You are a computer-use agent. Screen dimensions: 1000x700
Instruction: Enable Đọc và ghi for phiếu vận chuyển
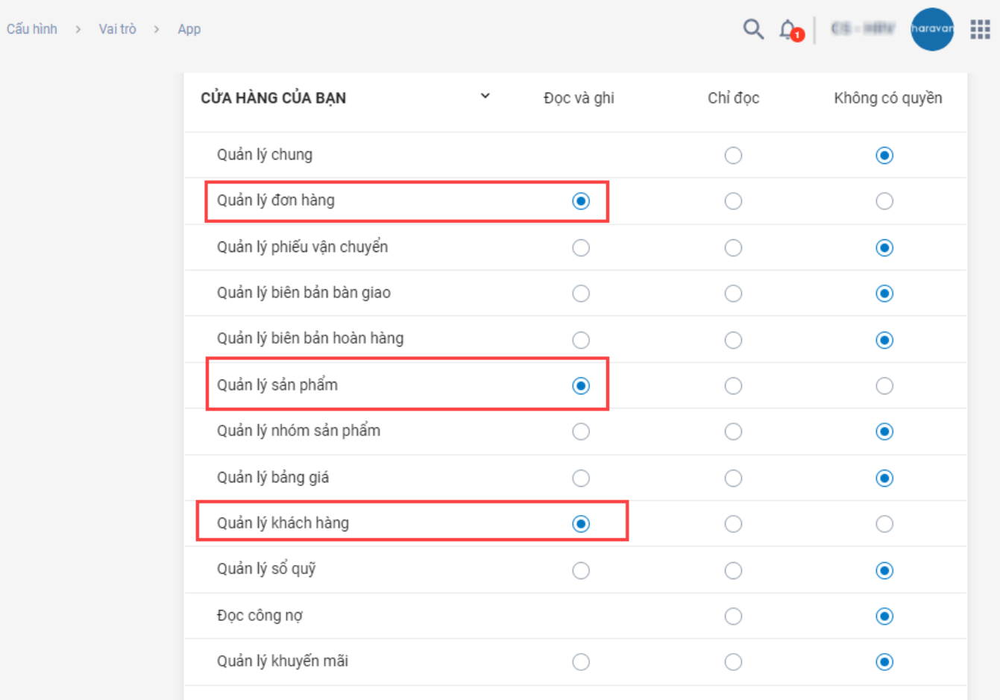pyautogui.click(x=581, y=247)
